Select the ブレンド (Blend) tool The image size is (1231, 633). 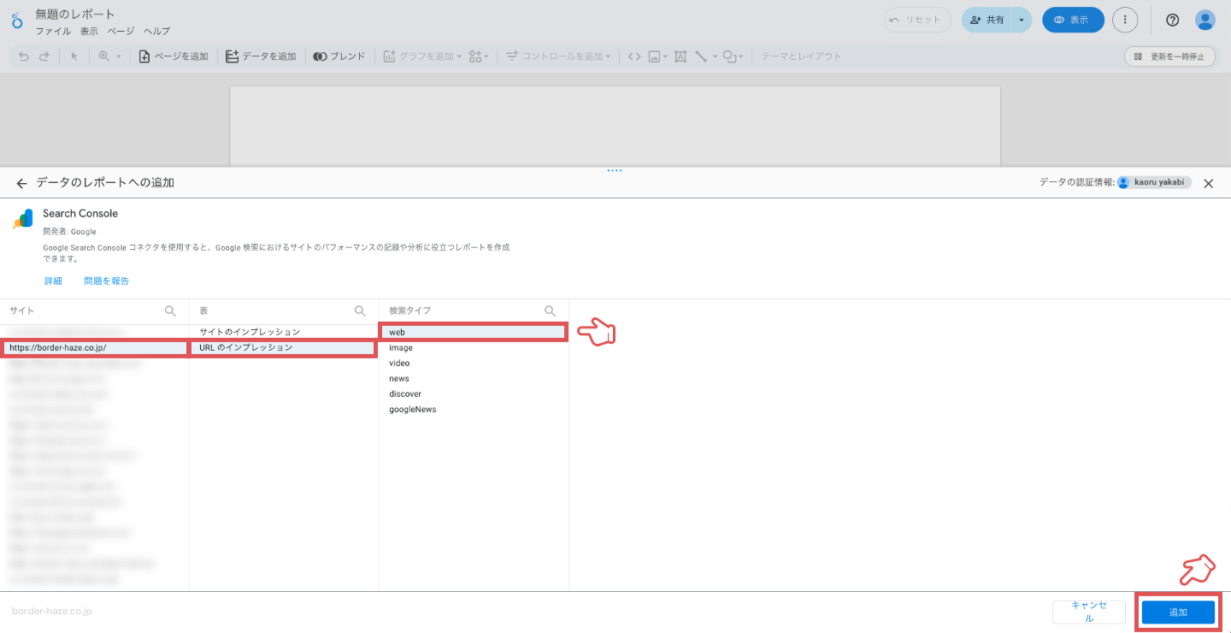point(339,56)
